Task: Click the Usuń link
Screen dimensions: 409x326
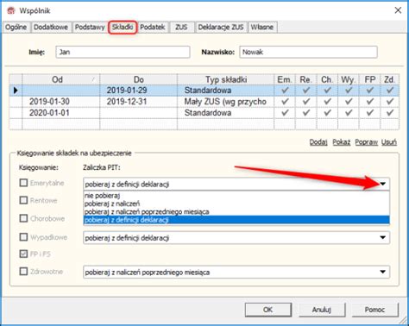Action: click(x=389, y=142)
